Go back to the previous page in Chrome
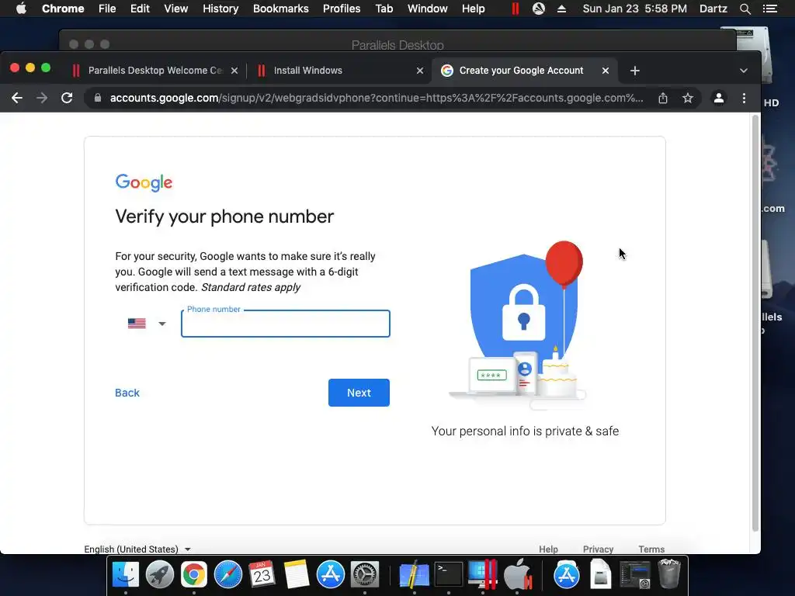Viewport: 795px width, 596px height. click(x=17, y=98)
